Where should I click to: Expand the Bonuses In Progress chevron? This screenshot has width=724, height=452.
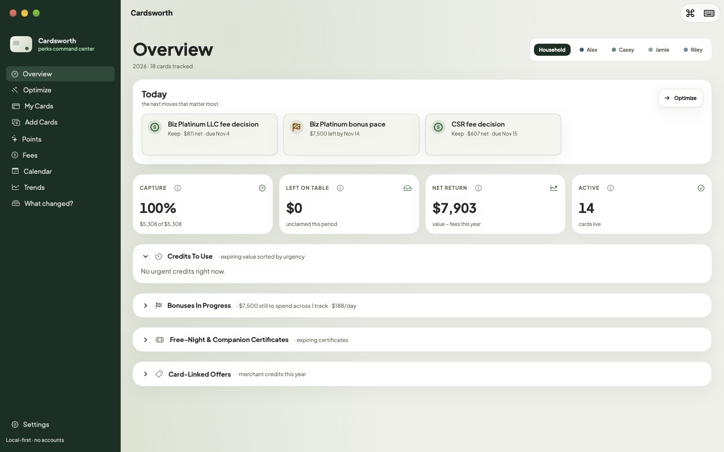click(145, 305)
